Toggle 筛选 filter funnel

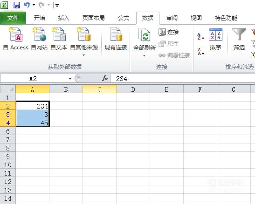239,39
